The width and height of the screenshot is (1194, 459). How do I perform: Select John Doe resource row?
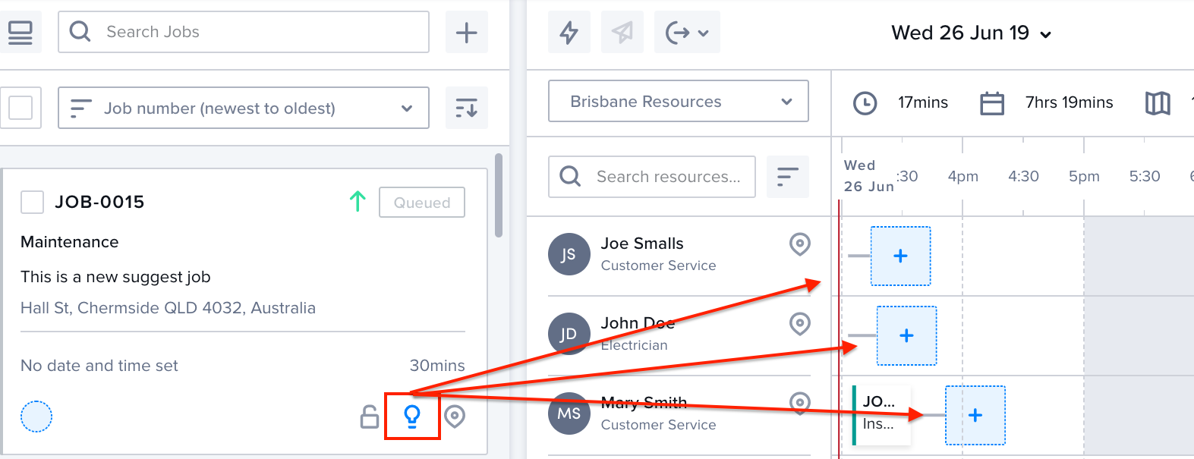coord(679,335)
